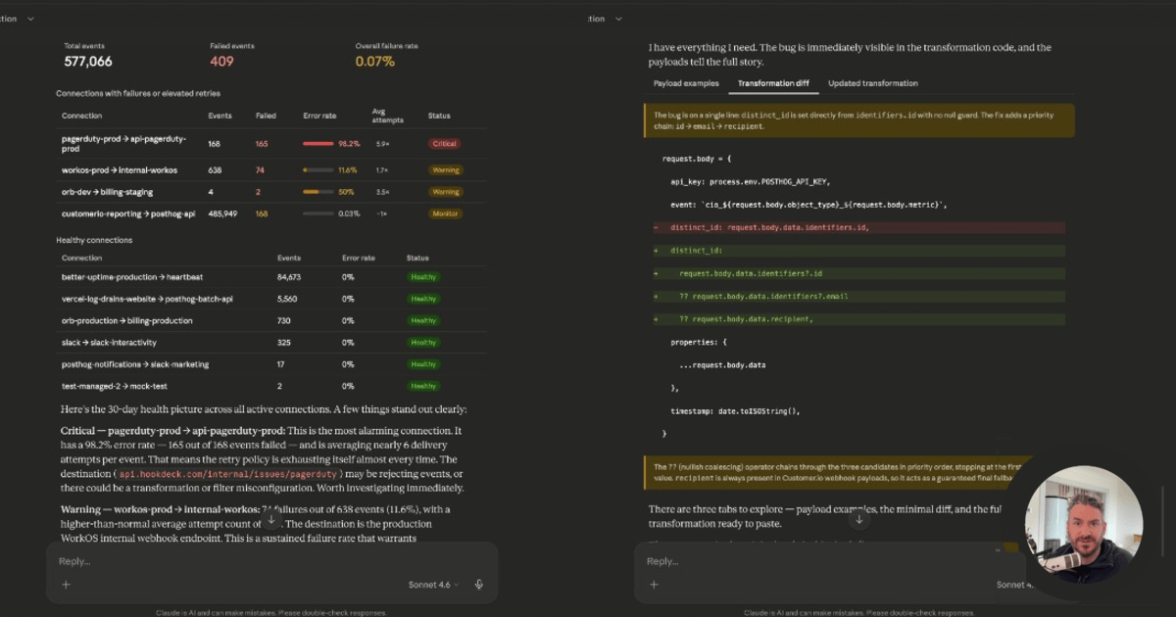
Task: Click the 485,949 events cell
Action: (222, 214)
